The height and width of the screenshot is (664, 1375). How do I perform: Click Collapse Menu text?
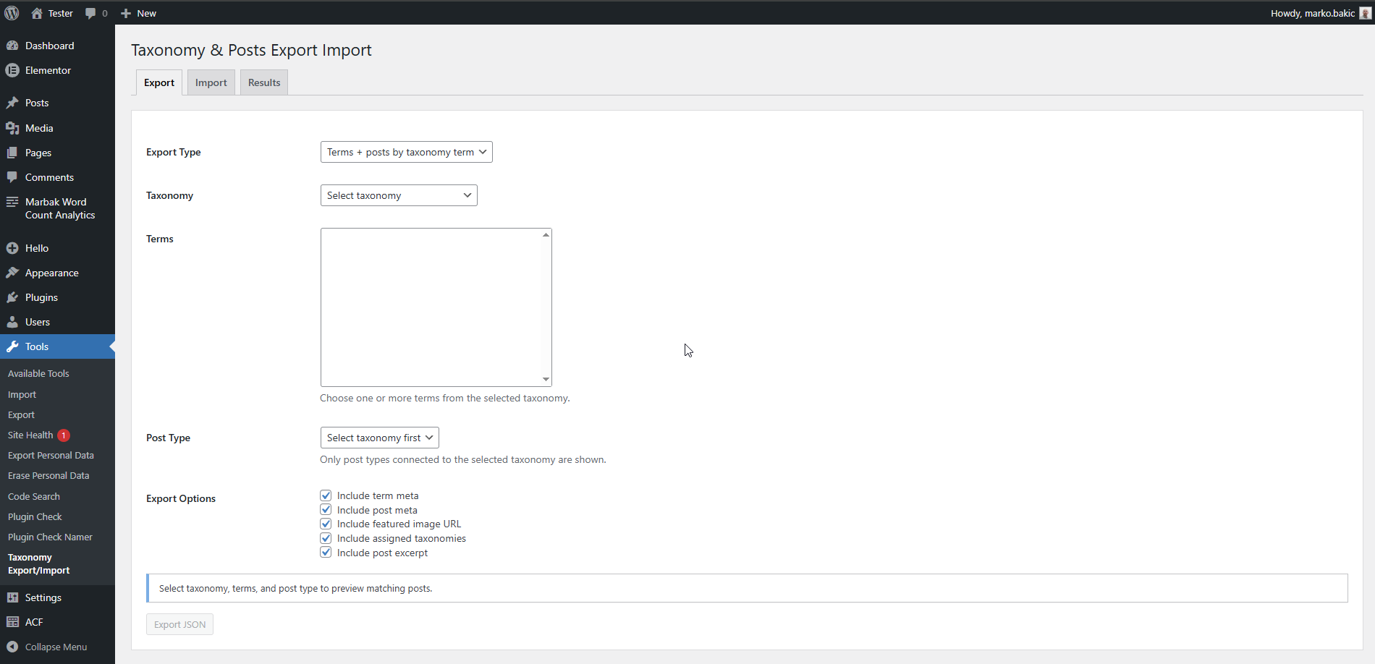(x=56, y=647)
